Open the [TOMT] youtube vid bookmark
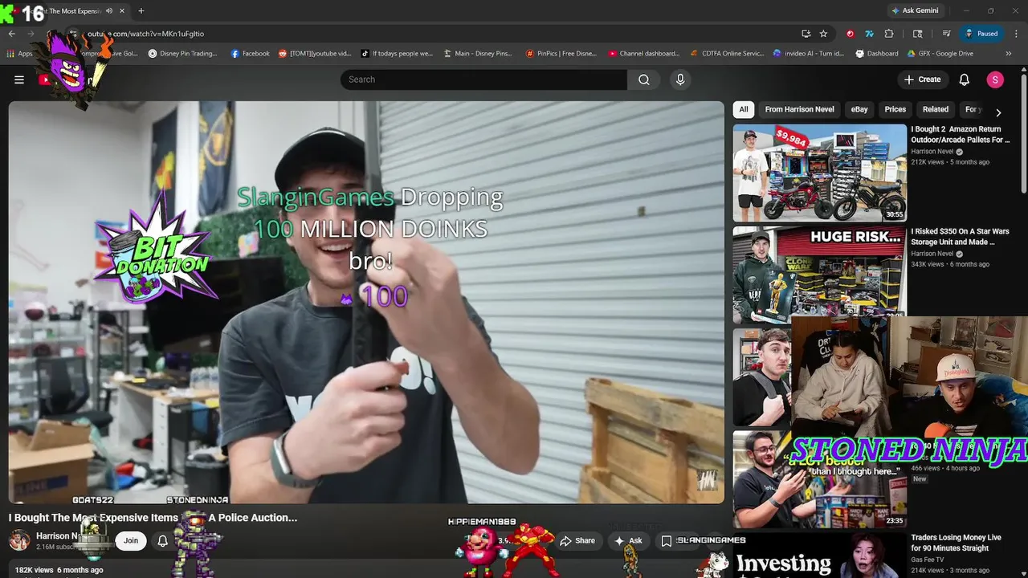 click(315, 54)
